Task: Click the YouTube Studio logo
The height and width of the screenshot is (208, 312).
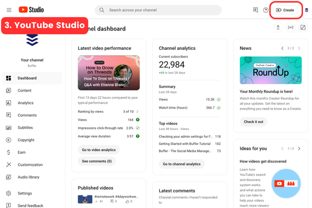Action: click(31, 10)
